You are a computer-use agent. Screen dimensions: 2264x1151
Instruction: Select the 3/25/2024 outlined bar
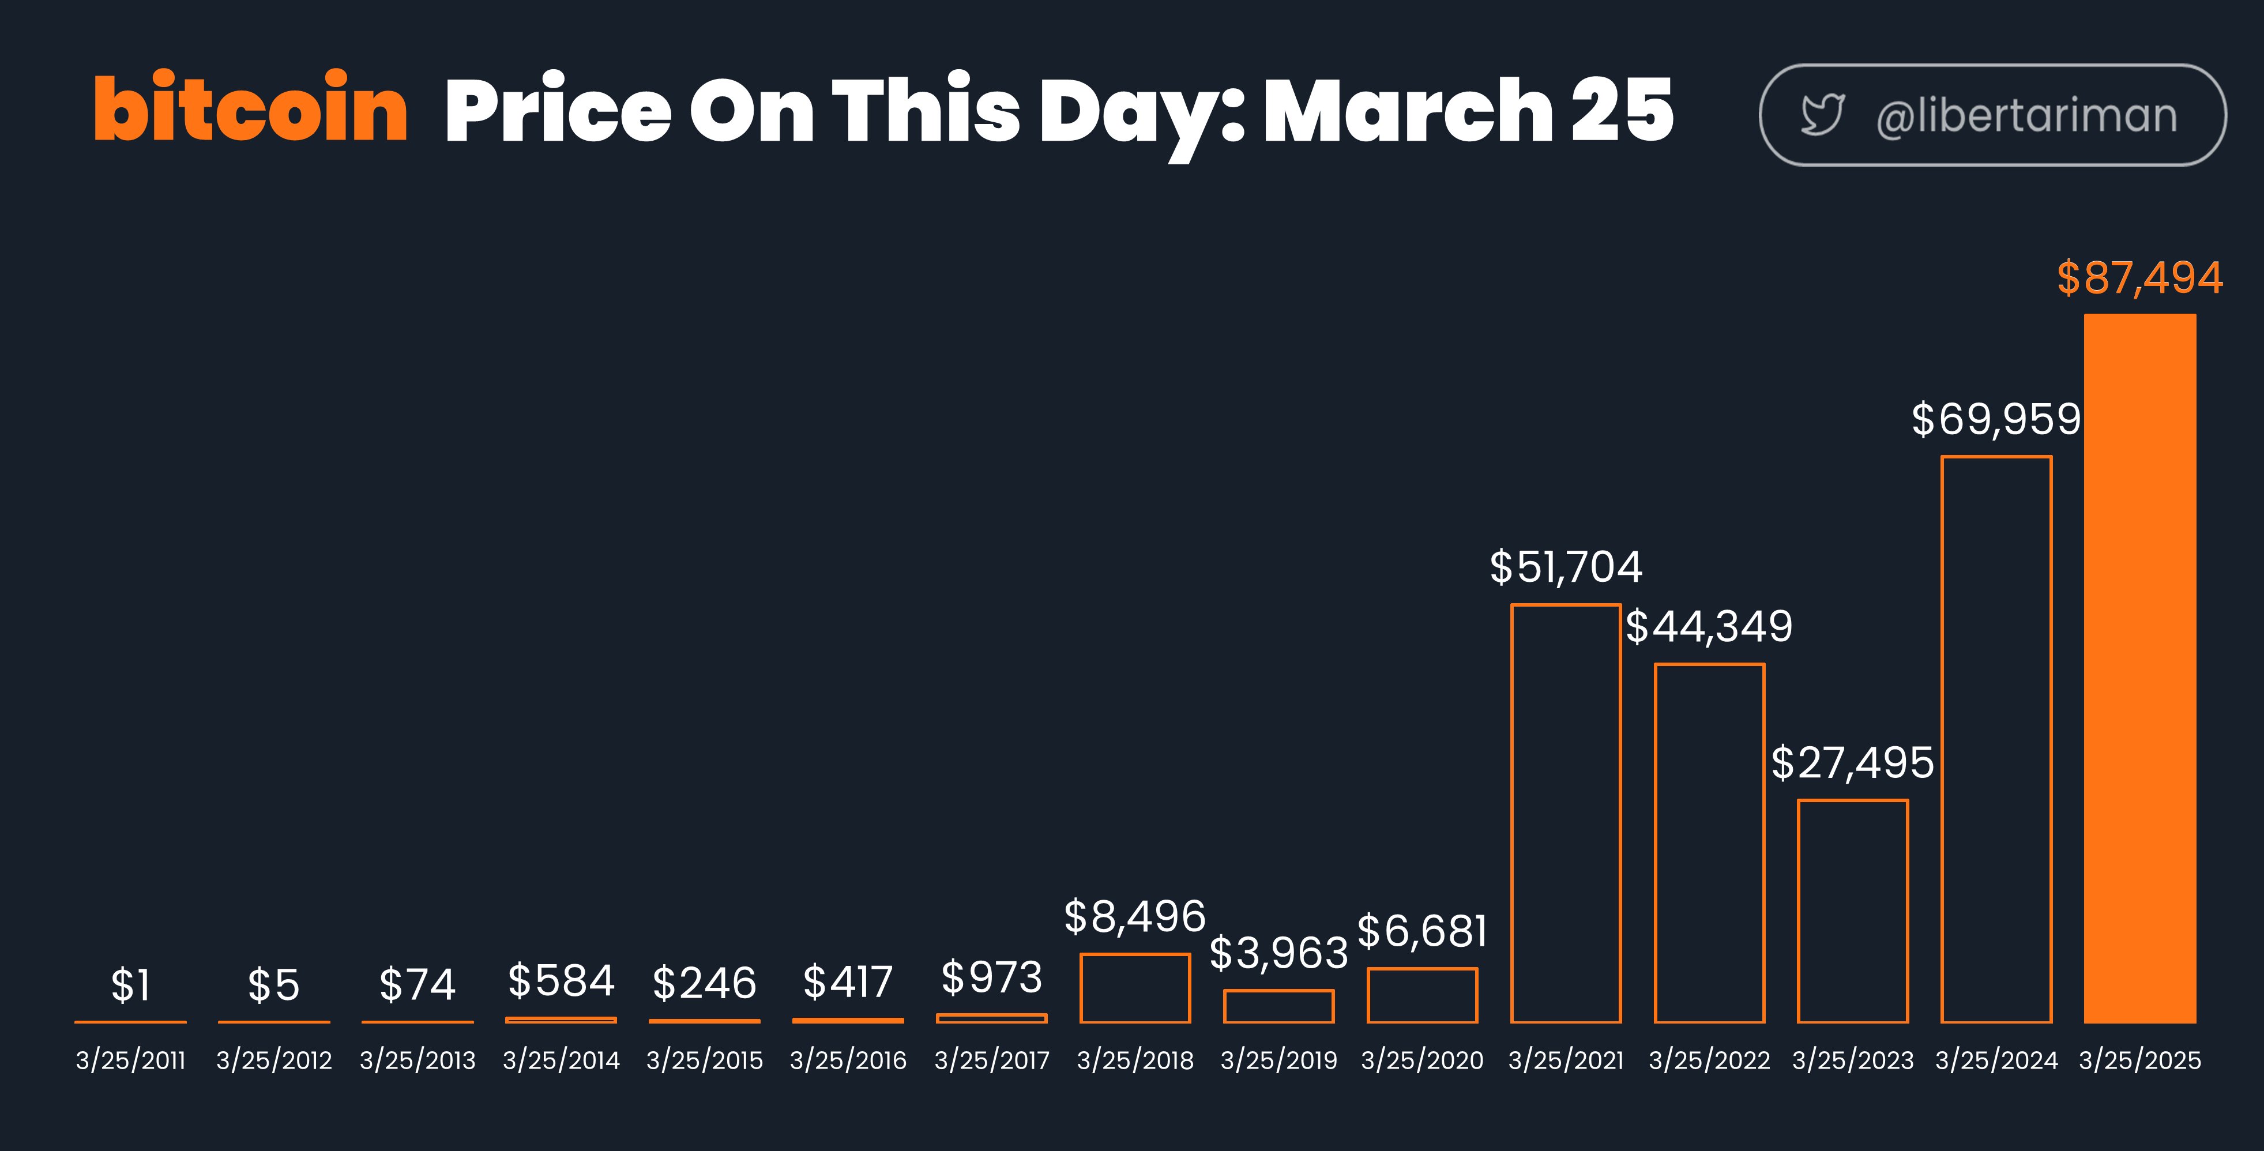coord(1996,740)
